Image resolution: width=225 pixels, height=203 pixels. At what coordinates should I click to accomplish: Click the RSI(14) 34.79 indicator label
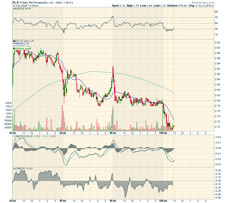coord(23,9)
